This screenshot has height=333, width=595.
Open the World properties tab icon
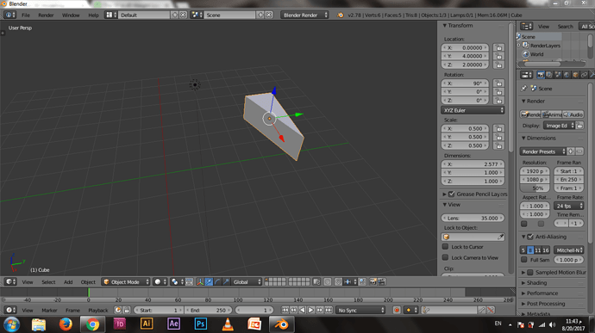tap(567, 75)
